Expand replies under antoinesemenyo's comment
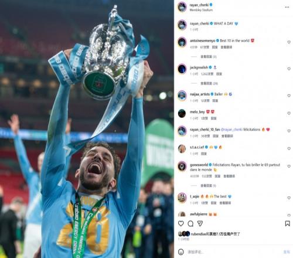Screen dimensions: 293x258 point(209,57)
